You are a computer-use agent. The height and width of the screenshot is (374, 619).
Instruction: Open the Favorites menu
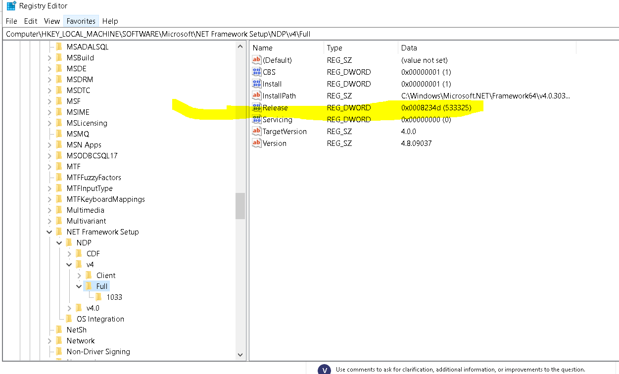coord(81,21)
